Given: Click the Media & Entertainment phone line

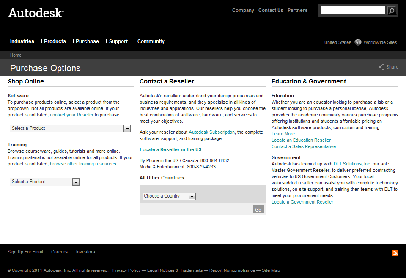Looking at the screenshot, I should click(178, 167).
